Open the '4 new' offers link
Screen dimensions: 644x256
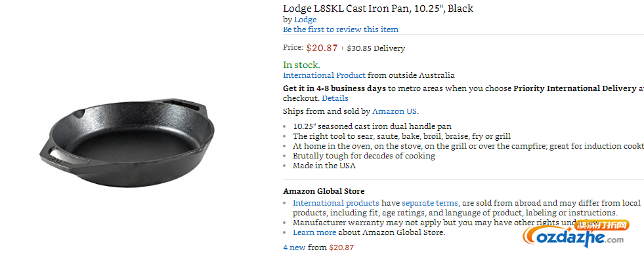click(294, 247)
